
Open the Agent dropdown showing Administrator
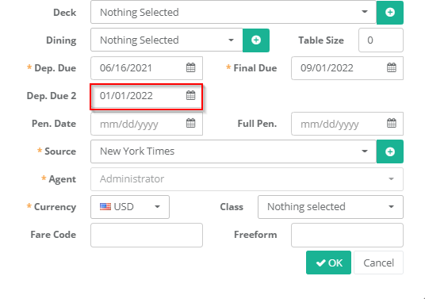(x=247, y=179)
